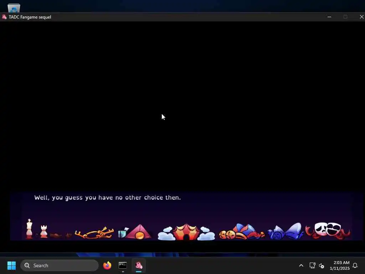Click the orange antler-like creature icon
The image size is (365, 274).
tap(94, 233)
